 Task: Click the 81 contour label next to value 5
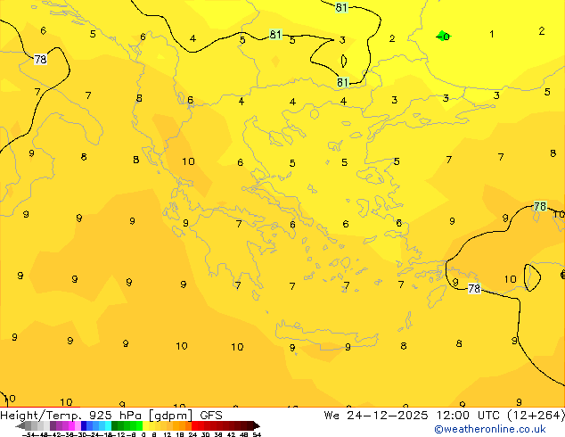[x=275, y=34]
